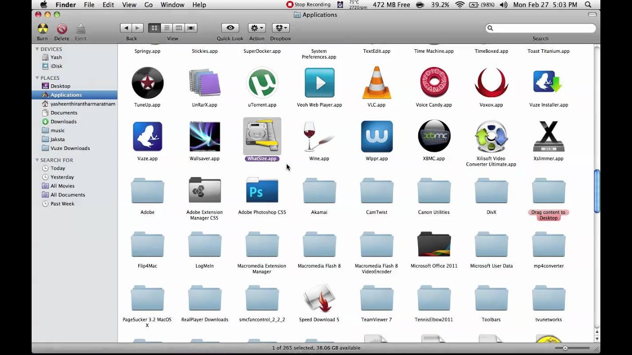Select the Wallsaver.app icon
This screenshot has height=355, width=632.
click(x=204, y=137)
